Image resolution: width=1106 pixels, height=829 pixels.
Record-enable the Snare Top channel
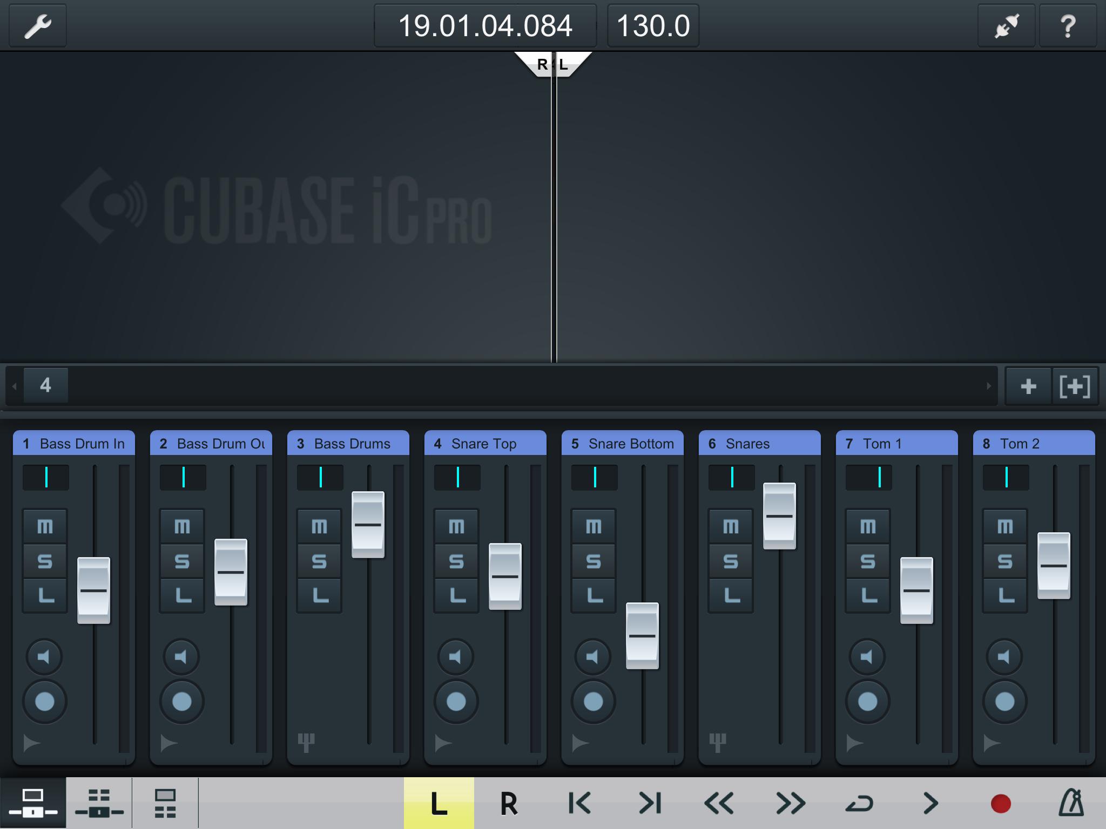pos(456,702)
